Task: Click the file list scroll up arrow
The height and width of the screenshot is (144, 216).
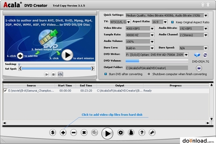Action: [211, 85]
